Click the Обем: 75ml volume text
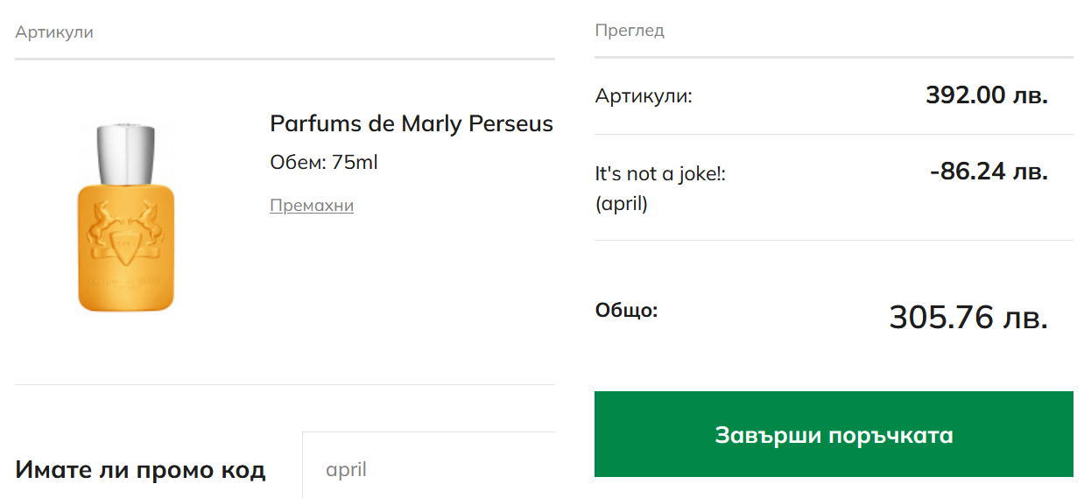Image resolution: width=1084 pixels, height=498 pixels. pyautogui.click(x=323, y=163)
